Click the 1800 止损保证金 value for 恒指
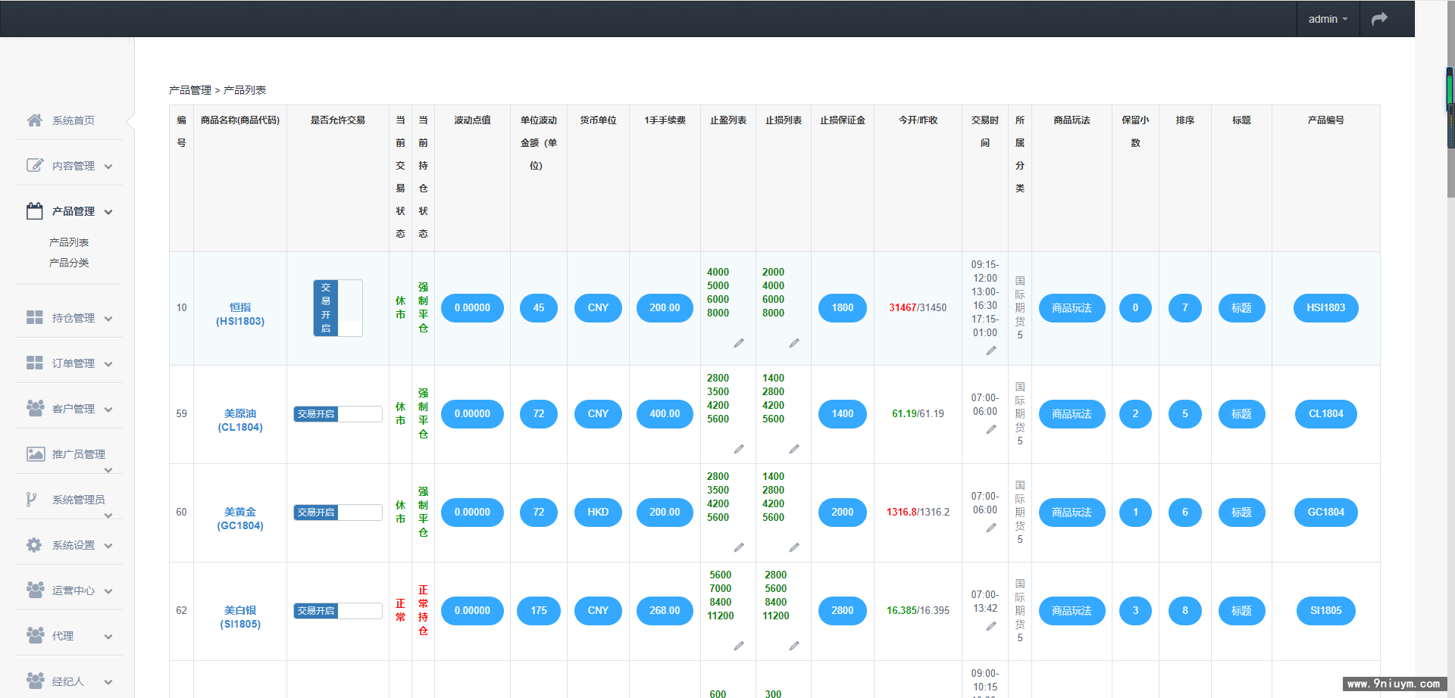 (843, 308)
